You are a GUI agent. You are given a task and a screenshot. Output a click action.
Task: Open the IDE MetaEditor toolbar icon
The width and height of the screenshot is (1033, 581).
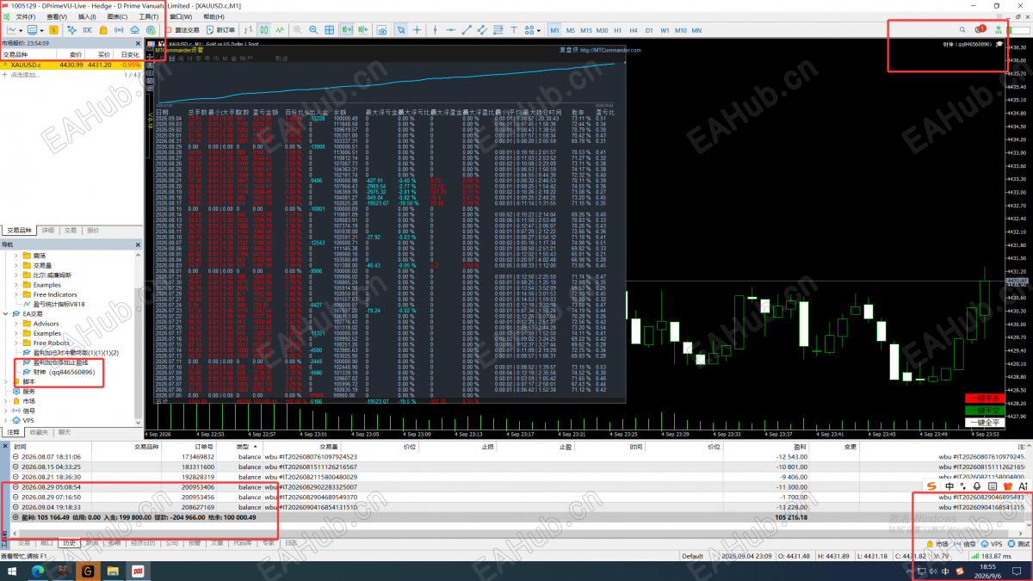(87, 30)
